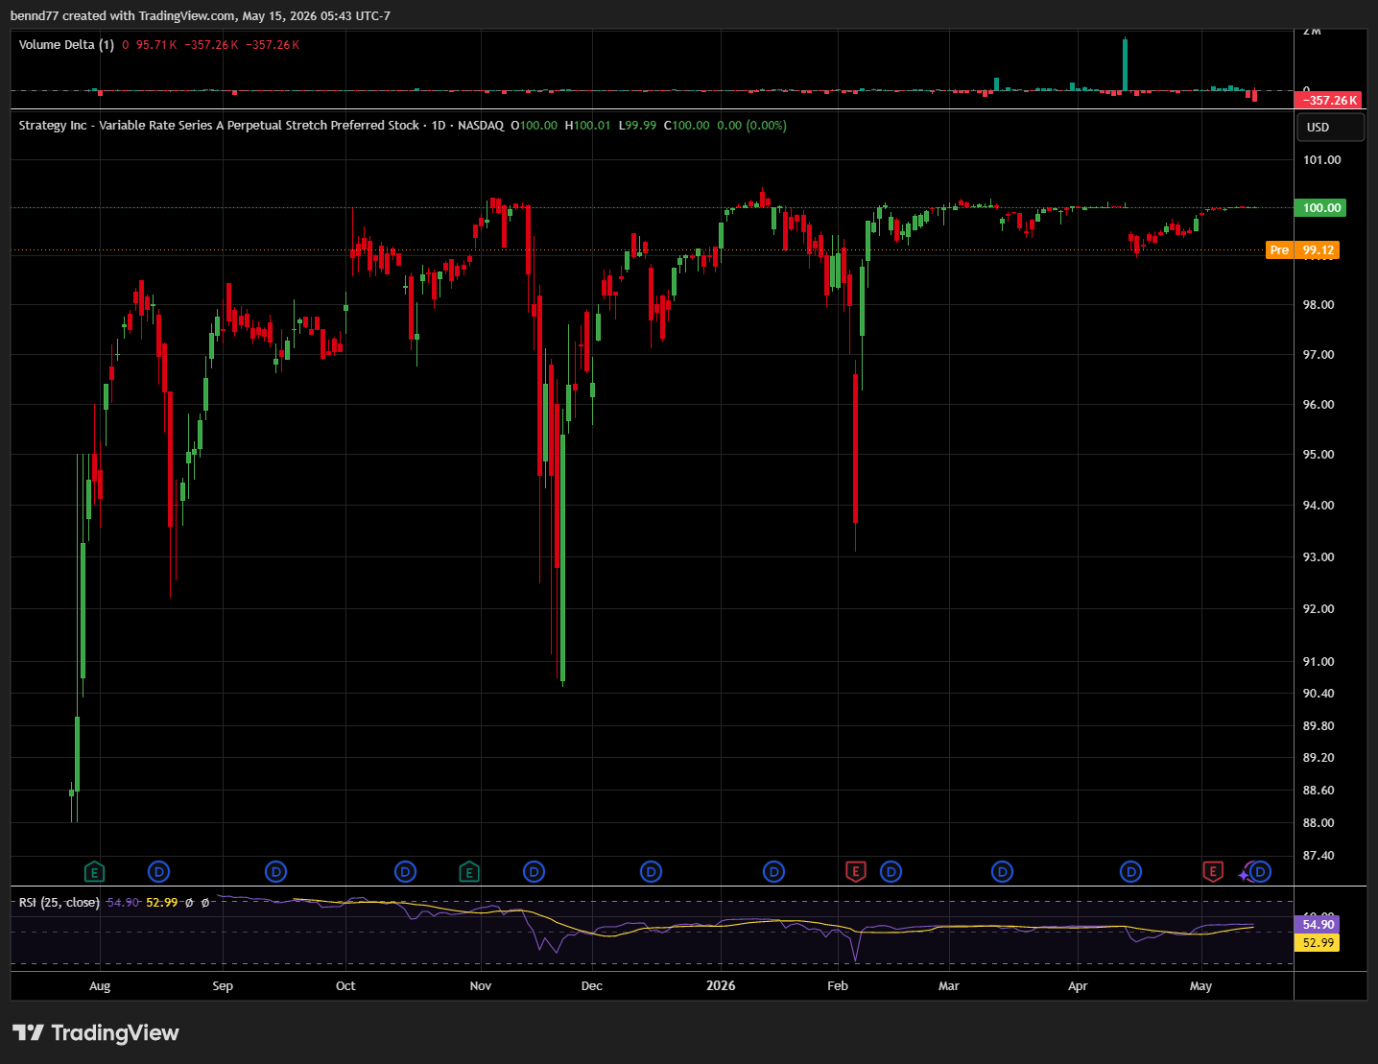Select the Volume Delta (1) indicator title

(66, 45)
